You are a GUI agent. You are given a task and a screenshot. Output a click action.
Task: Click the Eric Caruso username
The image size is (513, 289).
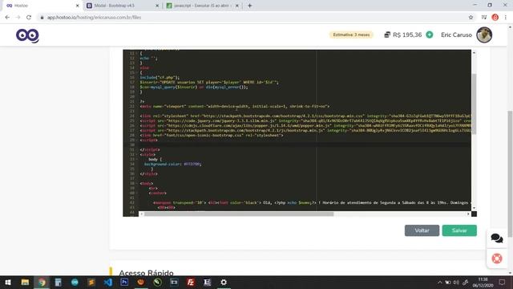coord(456,35)
